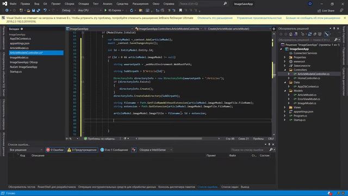Click the title bar search magnifier icon

tap(225, 4)
